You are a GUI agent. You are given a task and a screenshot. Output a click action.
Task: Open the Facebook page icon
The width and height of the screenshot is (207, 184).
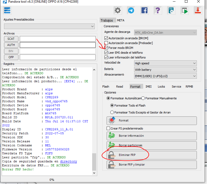click(144, 10)
